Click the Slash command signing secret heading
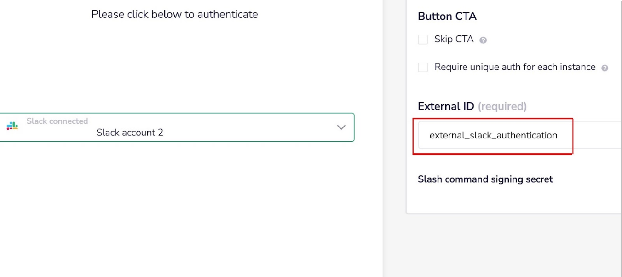 click(485, 179)
